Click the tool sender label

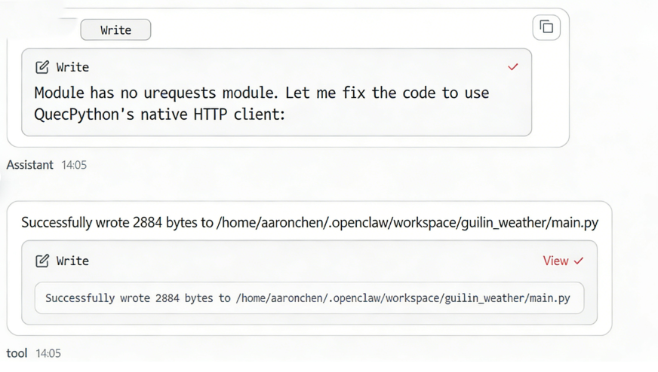coord(17,353)
